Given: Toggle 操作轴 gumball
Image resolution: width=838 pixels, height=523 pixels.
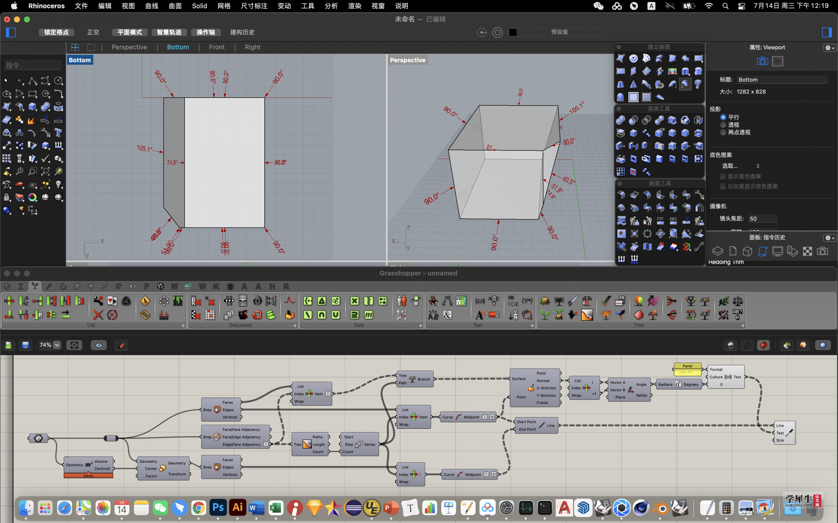Looking at the screenshot, I should (206, 32).
